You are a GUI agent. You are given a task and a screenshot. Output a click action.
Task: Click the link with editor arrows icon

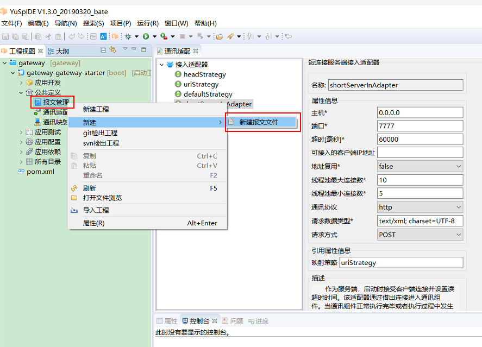[113, 50]
